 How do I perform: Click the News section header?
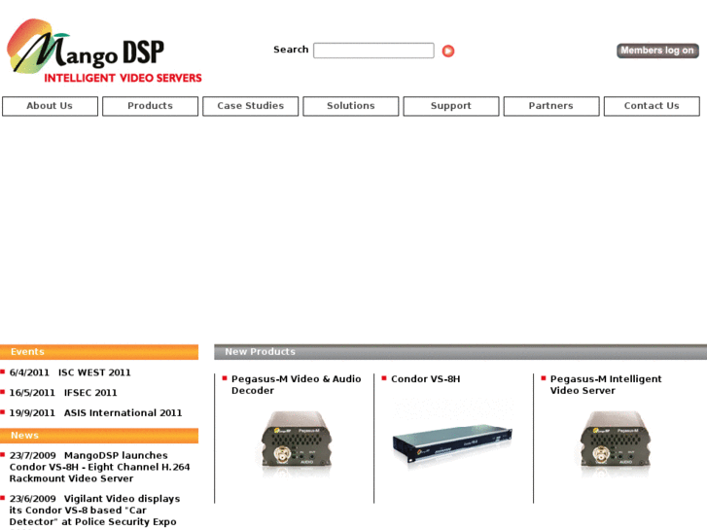99,436
